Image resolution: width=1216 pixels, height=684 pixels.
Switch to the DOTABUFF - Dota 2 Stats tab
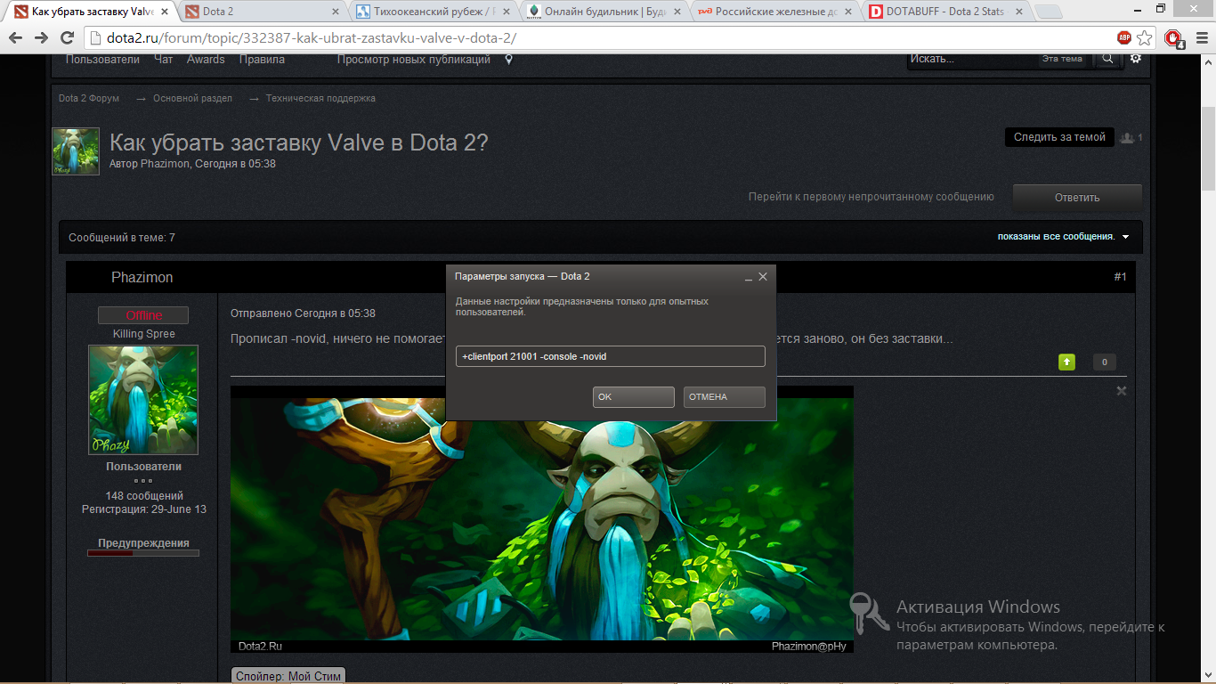point(944,12)
